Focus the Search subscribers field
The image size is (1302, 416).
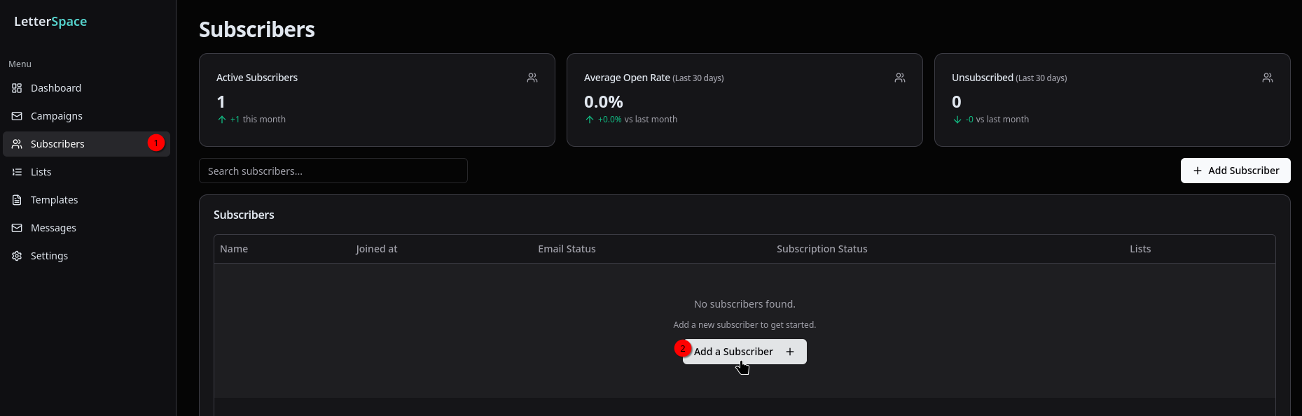tap(333, 171)
